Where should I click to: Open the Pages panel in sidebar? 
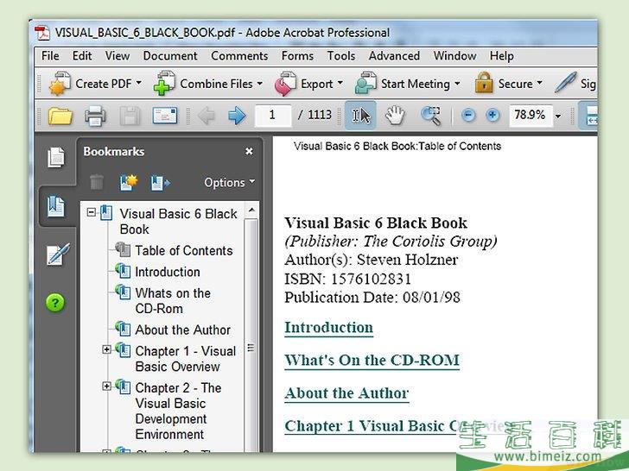[x=56, y=158]
